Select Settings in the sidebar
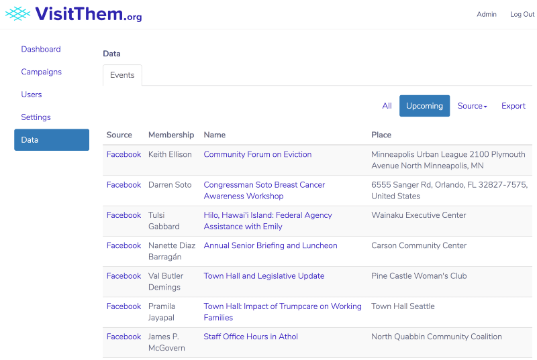This screenshot has height=360, width=537. (x=36, y=117)
